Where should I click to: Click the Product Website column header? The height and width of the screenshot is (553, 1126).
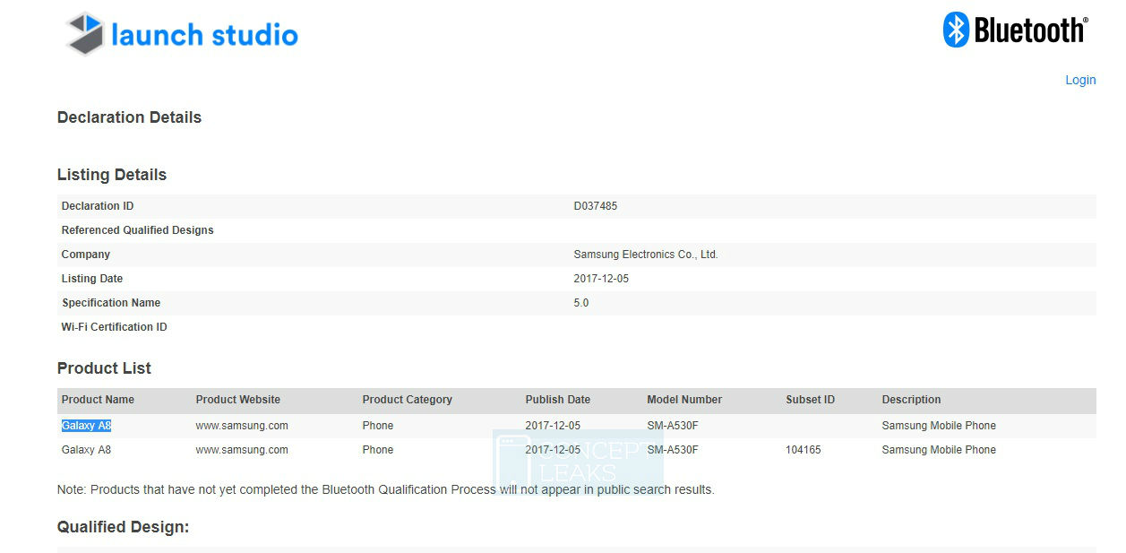[237, 400]
